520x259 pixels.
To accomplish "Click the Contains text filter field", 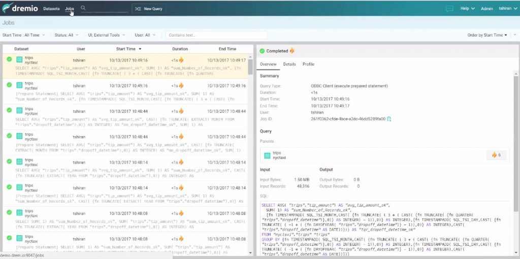I will (x=215, y=35).
